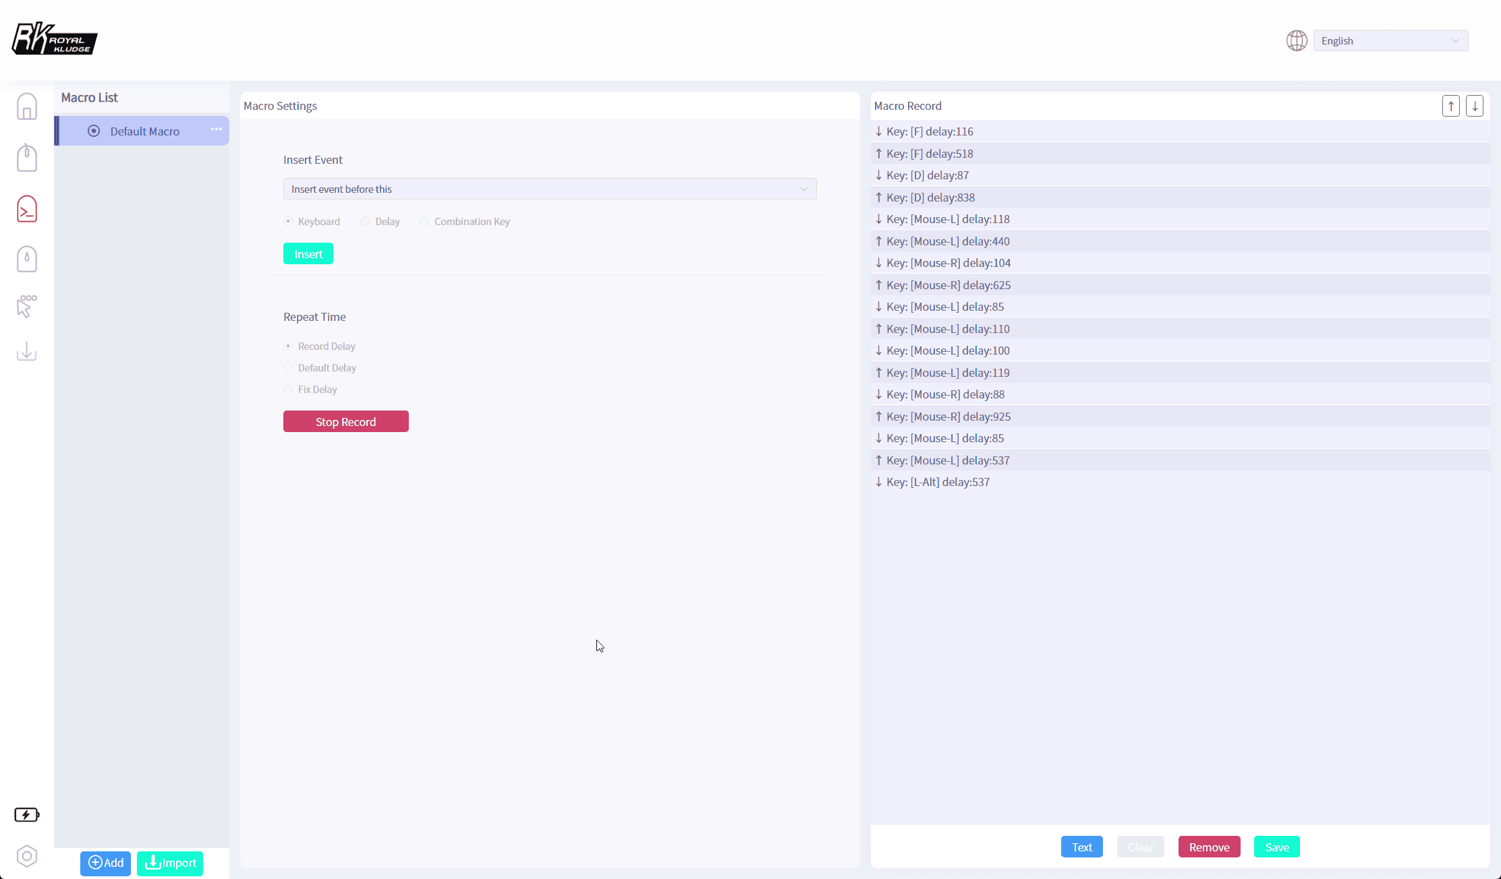This screenshot has width=1501, height=879.
Task: Select record Key [Mouse-L] delay:119
Action: click(x=1181, y=373)
